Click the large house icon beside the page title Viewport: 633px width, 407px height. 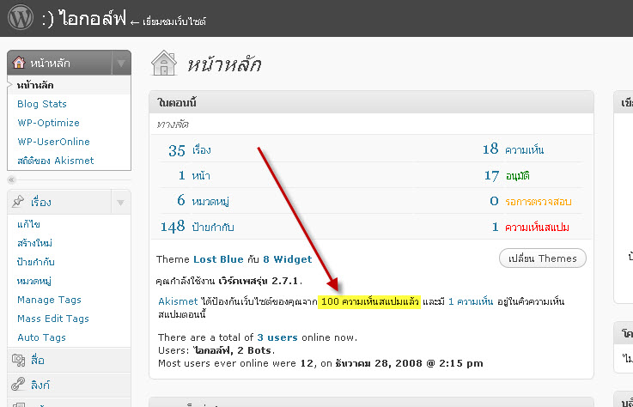coord(163,64)
